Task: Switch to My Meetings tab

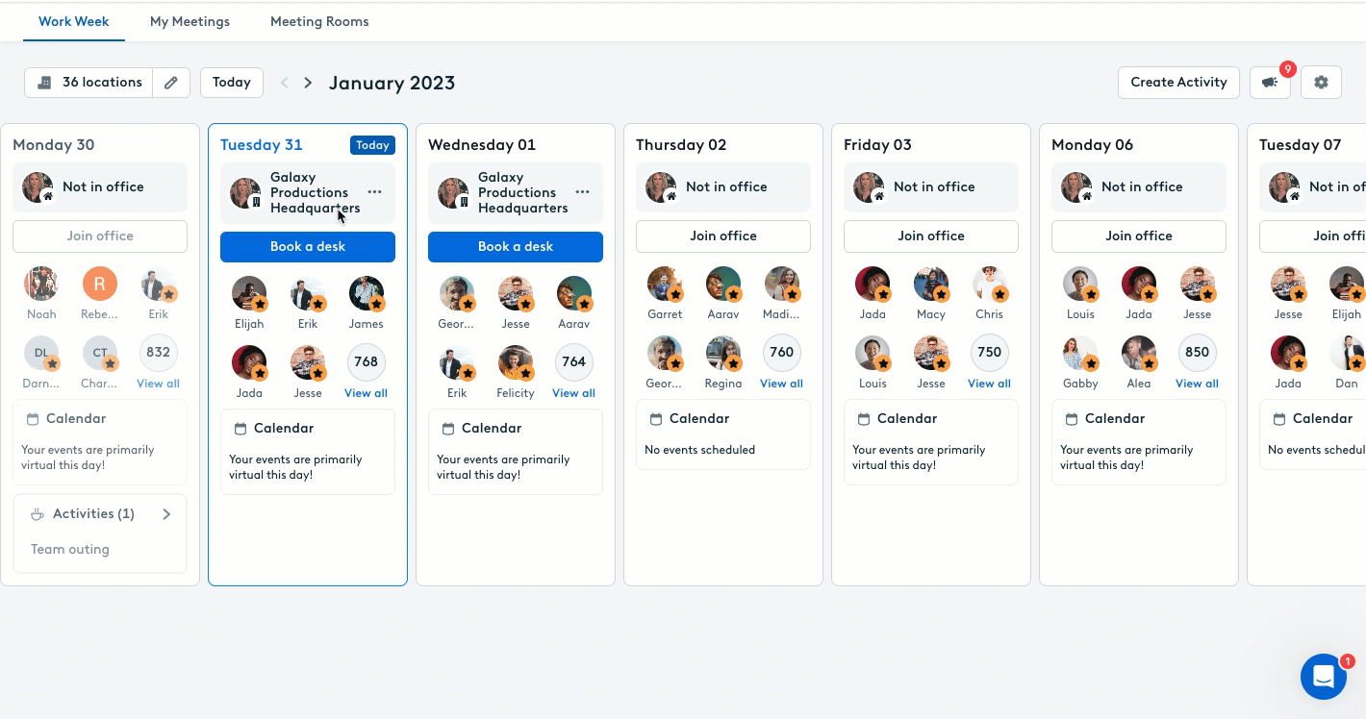Action: coord(190,21)
